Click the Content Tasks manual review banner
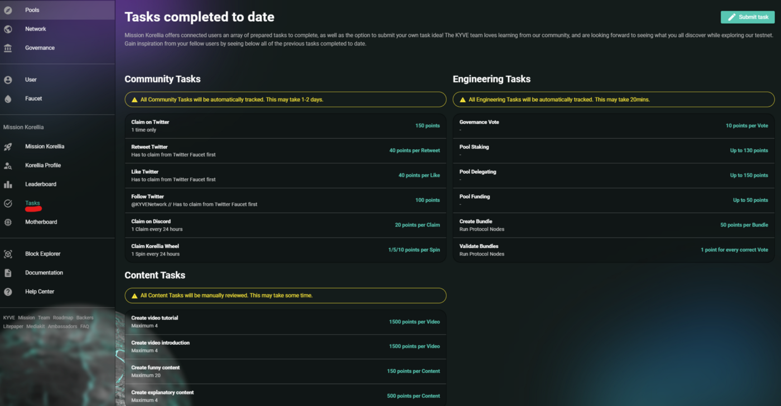The image size is (781, 406). point(285,296)
